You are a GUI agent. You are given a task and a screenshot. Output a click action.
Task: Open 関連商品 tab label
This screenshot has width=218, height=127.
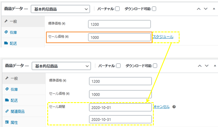18,111
